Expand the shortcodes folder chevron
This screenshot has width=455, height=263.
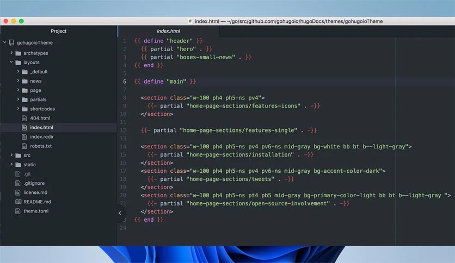point(18,108)
